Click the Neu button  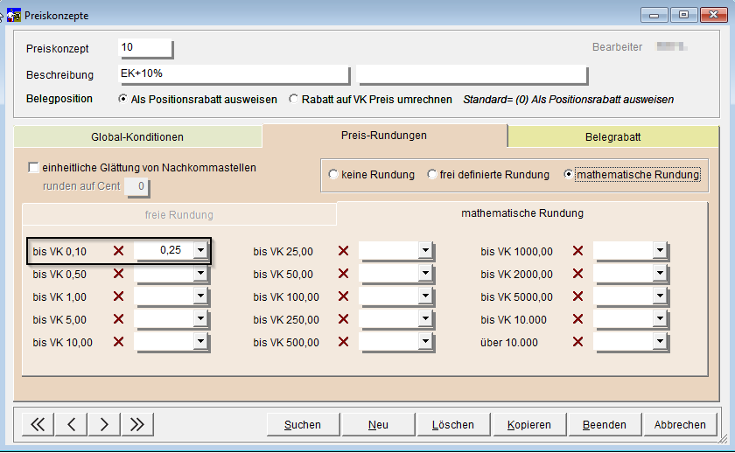coord(378,424)
